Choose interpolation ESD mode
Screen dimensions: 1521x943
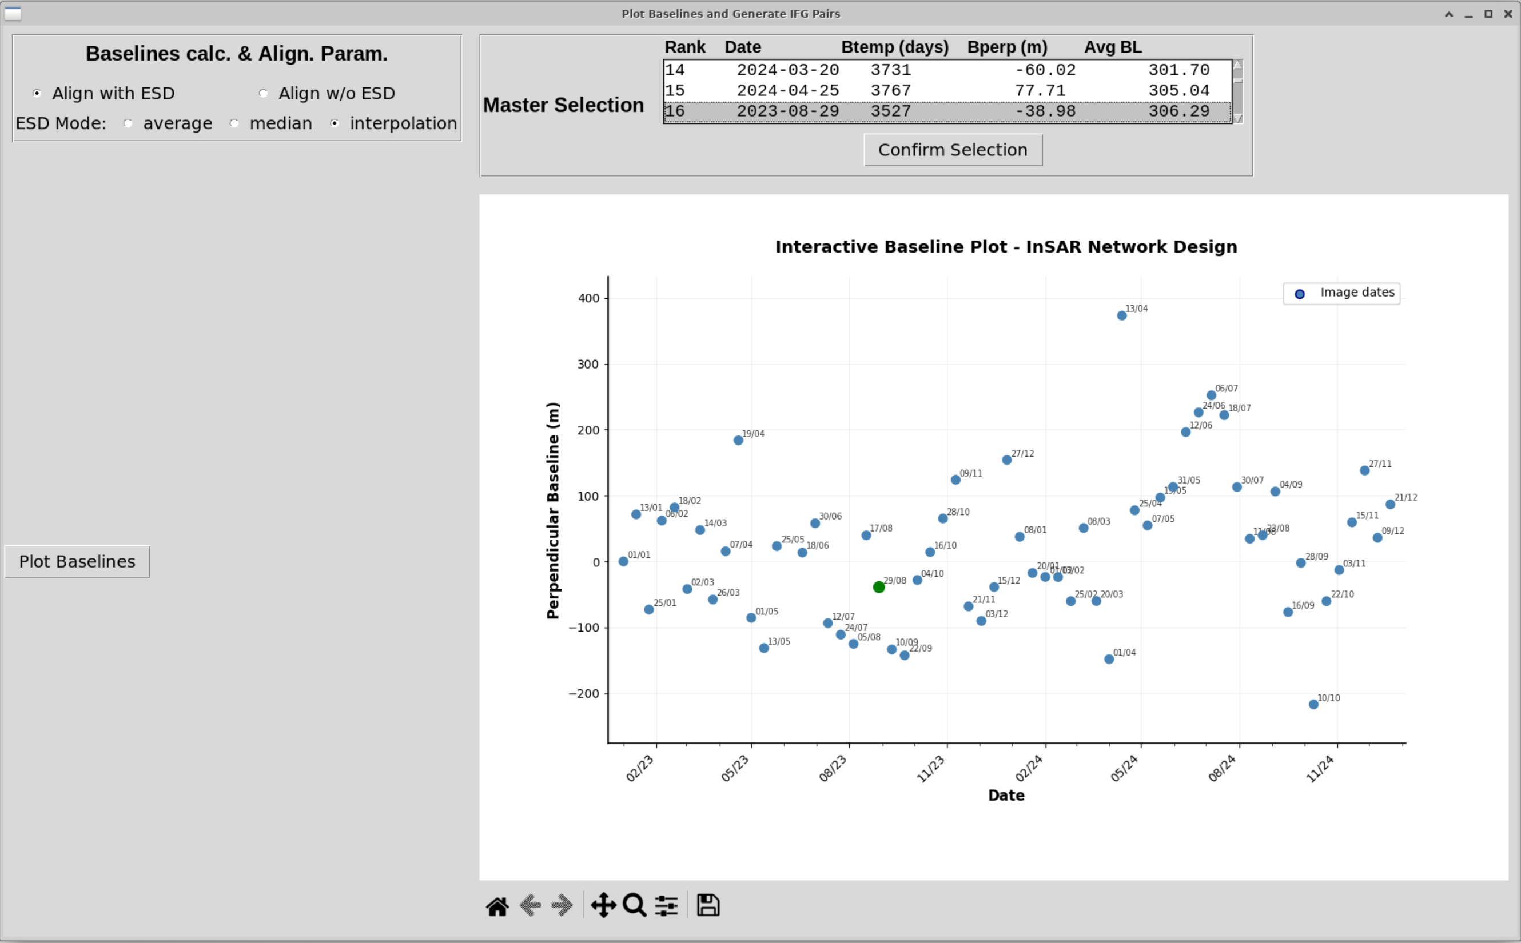pos(335,123)
